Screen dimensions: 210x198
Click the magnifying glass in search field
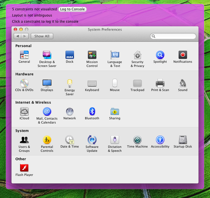[153, 36]
